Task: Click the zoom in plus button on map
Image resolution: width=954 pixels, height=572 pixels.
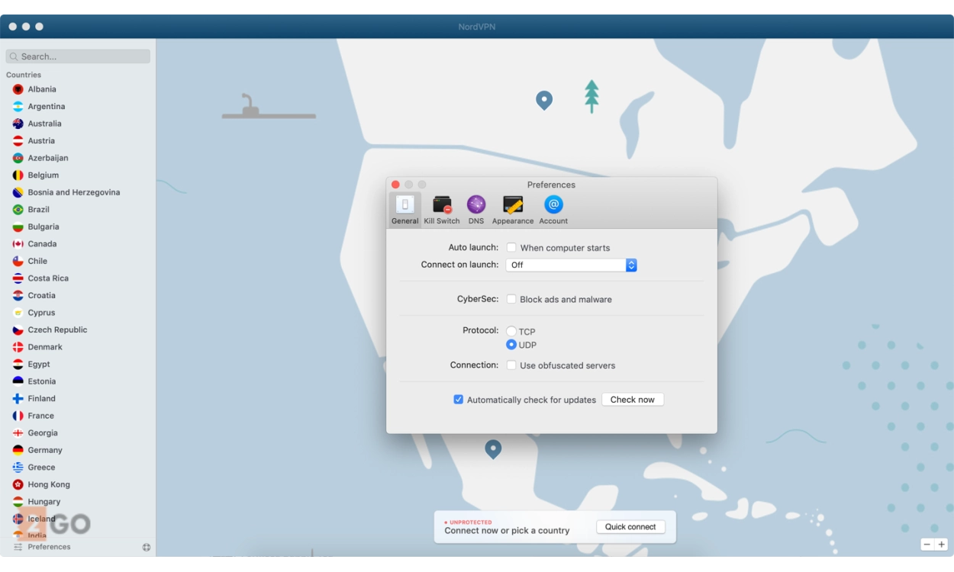Action: pyautogui.click(x=941, y=545)
